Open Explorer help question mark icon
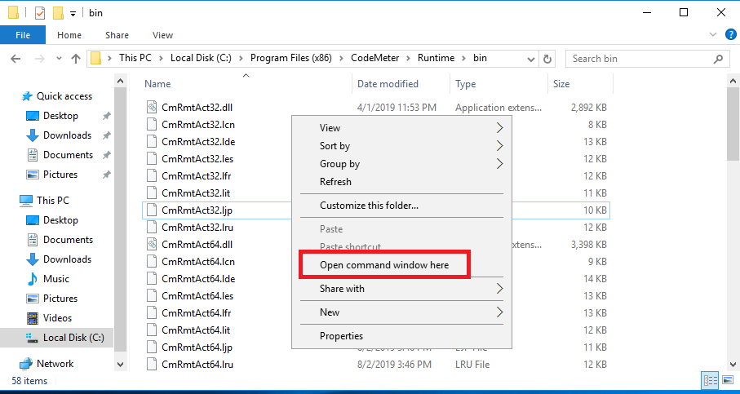The height and width of the screenshot is (394, 740). tap(730, 34)
